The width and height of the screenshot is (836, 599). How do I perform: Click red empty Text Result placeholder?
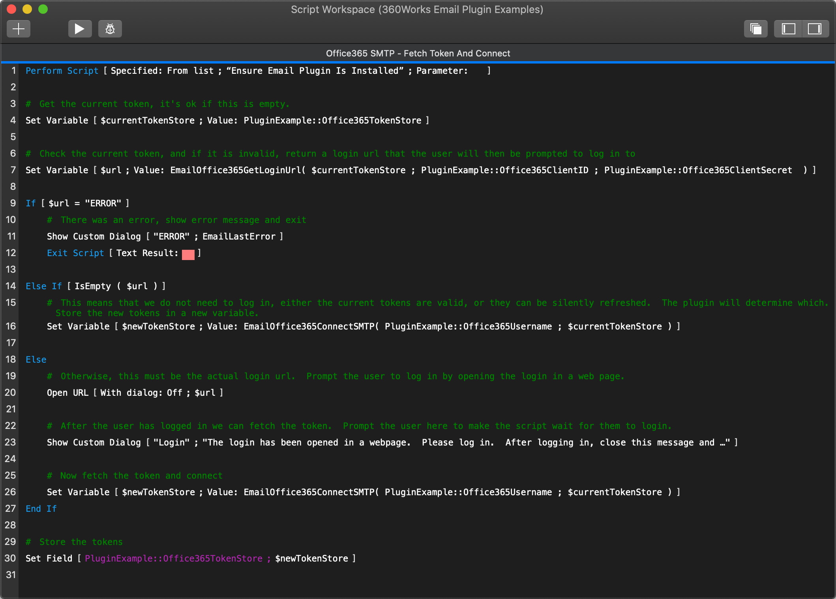188,255
